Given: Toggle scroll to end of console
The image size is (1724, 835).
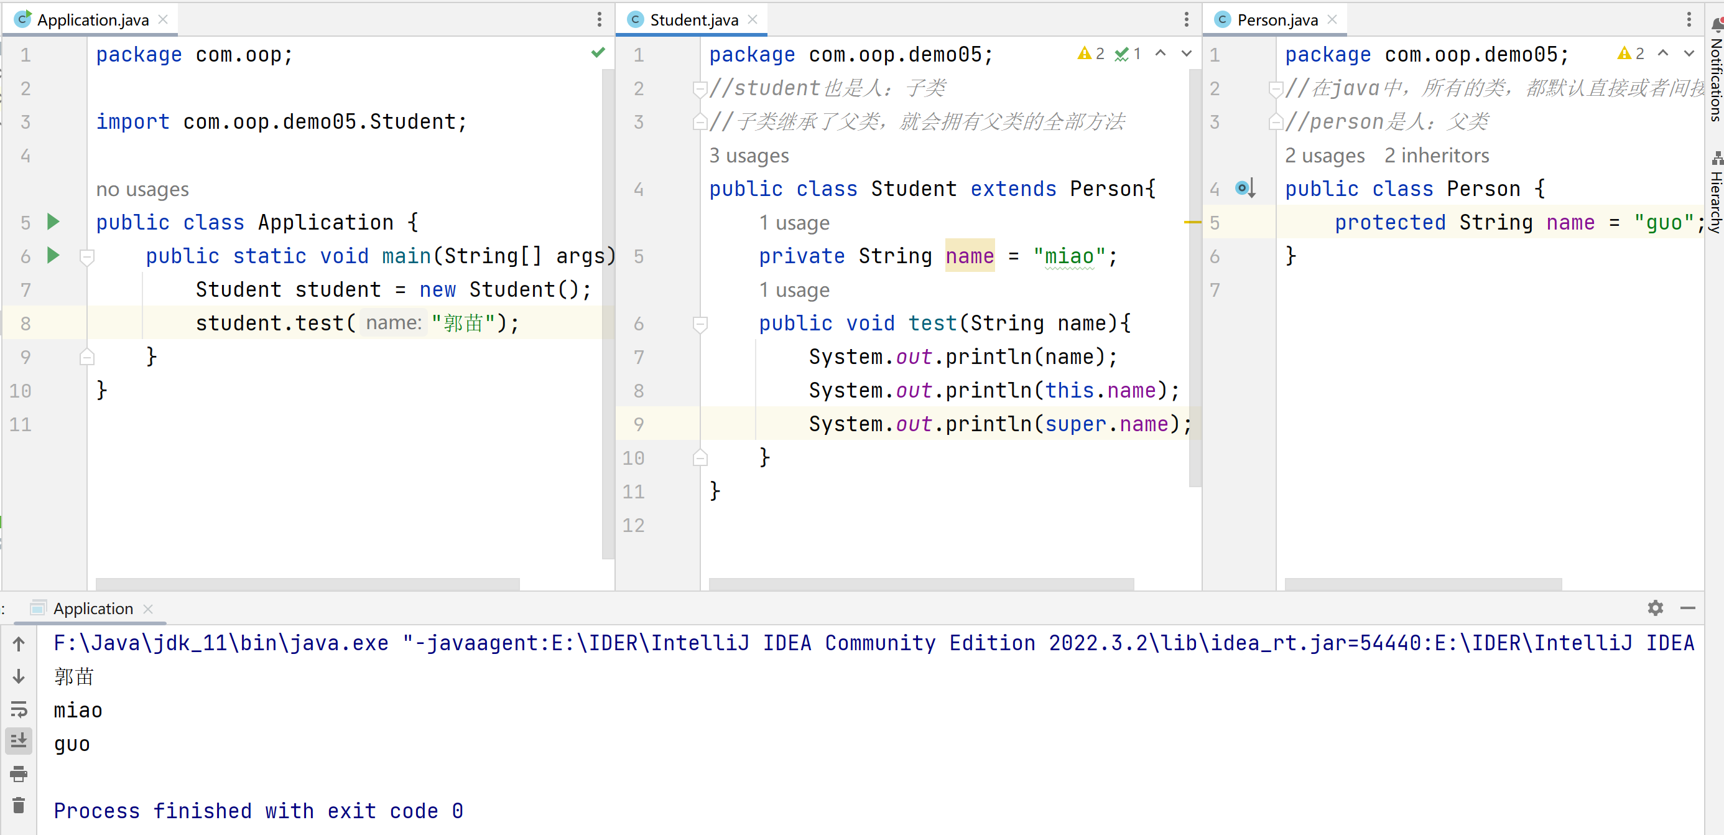Looking at the screenshot, I should coord(19,740).
